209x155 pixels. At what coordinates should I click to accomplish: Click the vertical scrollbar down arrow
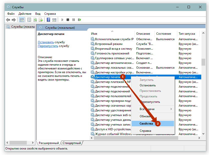[203, 133]
